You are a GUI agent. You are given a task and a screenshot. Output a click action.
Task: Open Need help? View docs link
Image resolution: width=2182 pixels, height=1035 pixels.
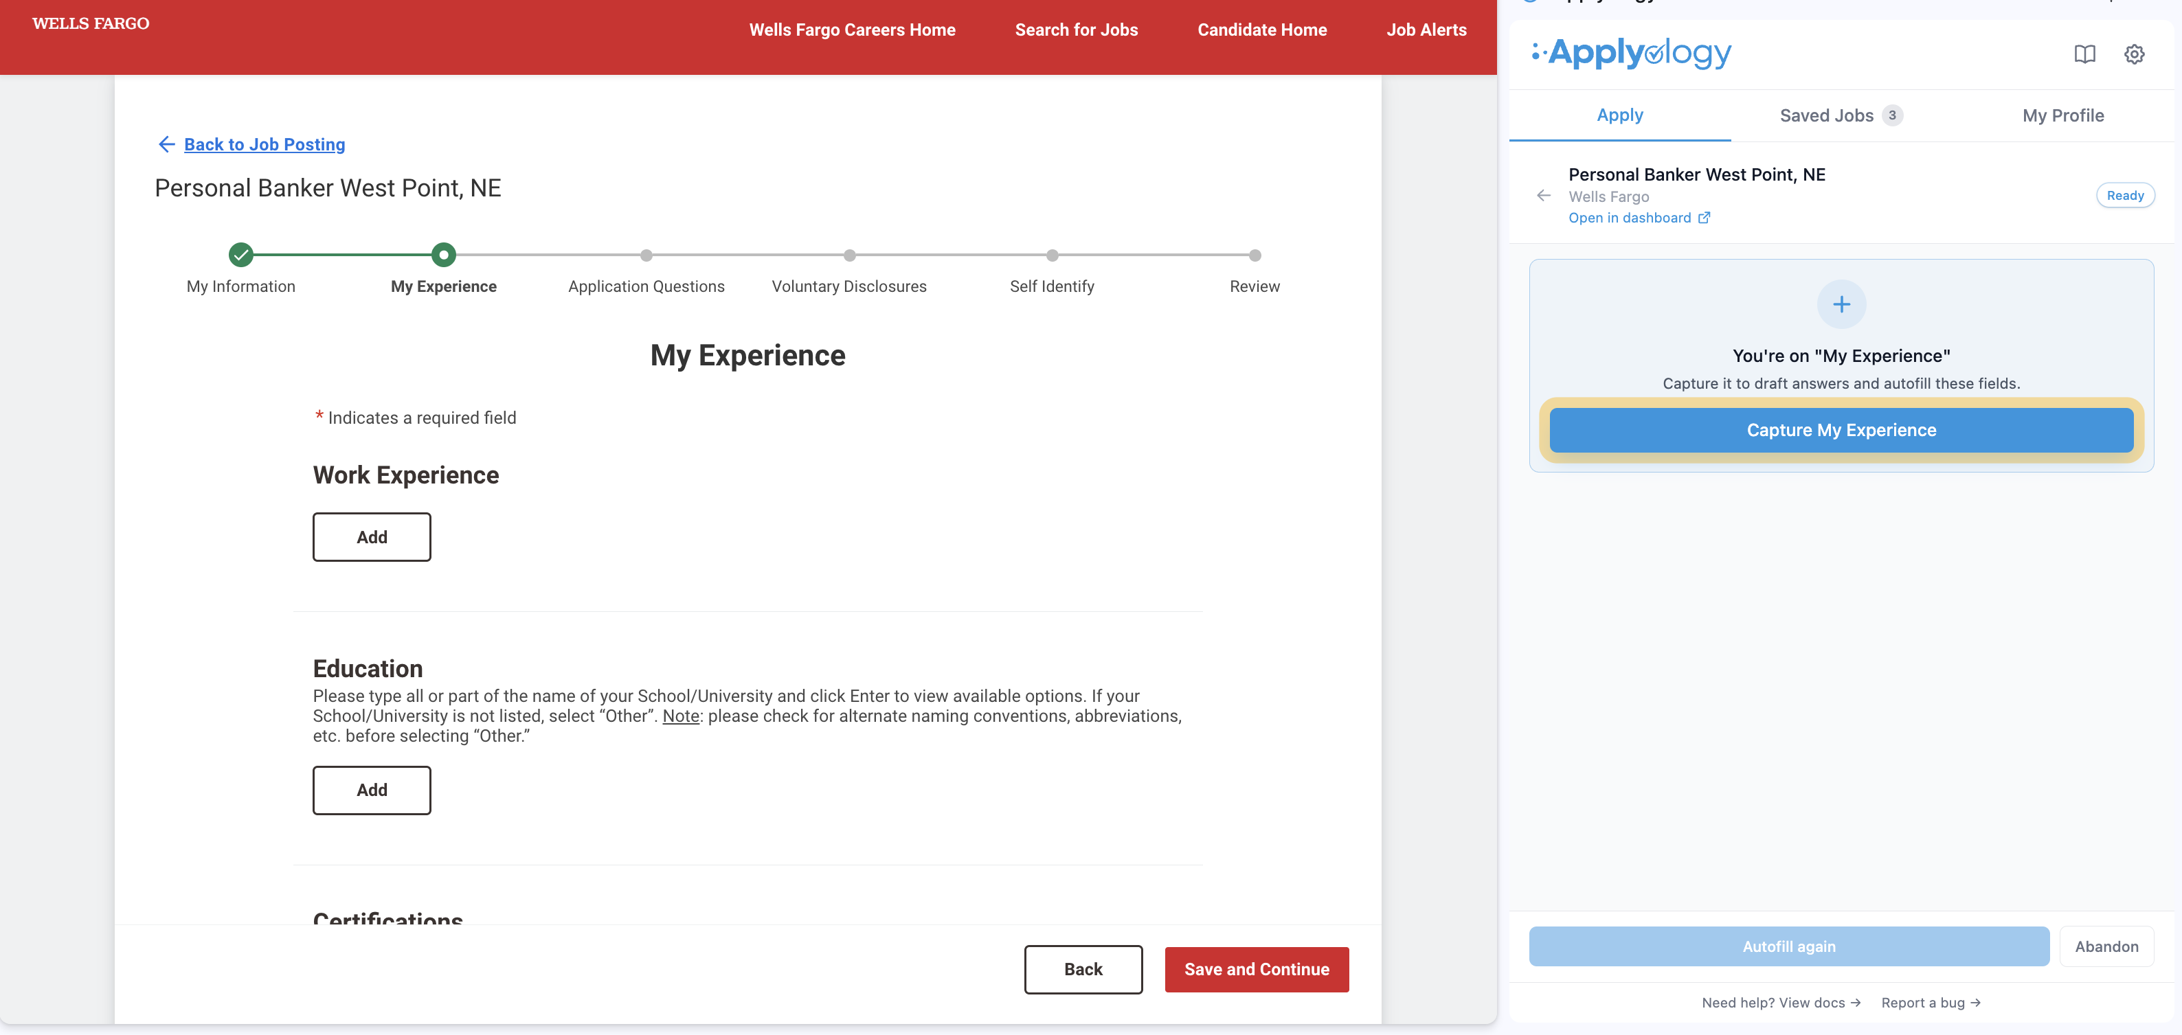tap(1781, 1002)
